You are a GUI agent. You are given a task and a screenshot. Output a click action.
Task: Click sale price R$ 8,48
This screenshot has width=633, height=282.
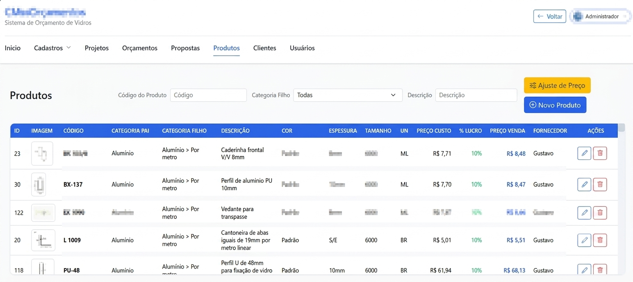pos(516,154)
